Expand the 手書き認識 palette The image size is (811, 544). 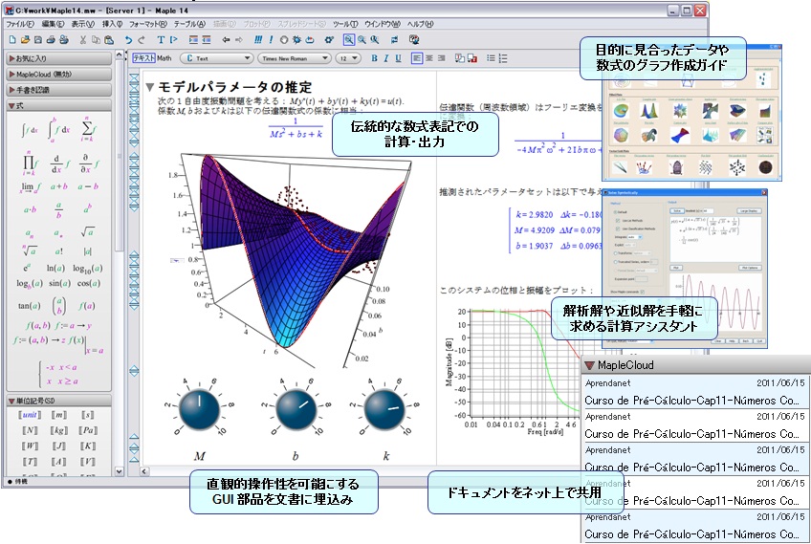tap(59, 90)
